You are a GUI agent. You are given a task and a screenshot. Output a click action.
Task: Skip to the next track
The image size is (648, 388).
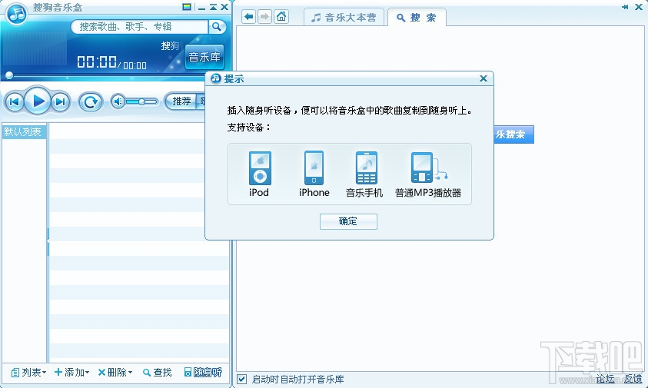point(61,101)
